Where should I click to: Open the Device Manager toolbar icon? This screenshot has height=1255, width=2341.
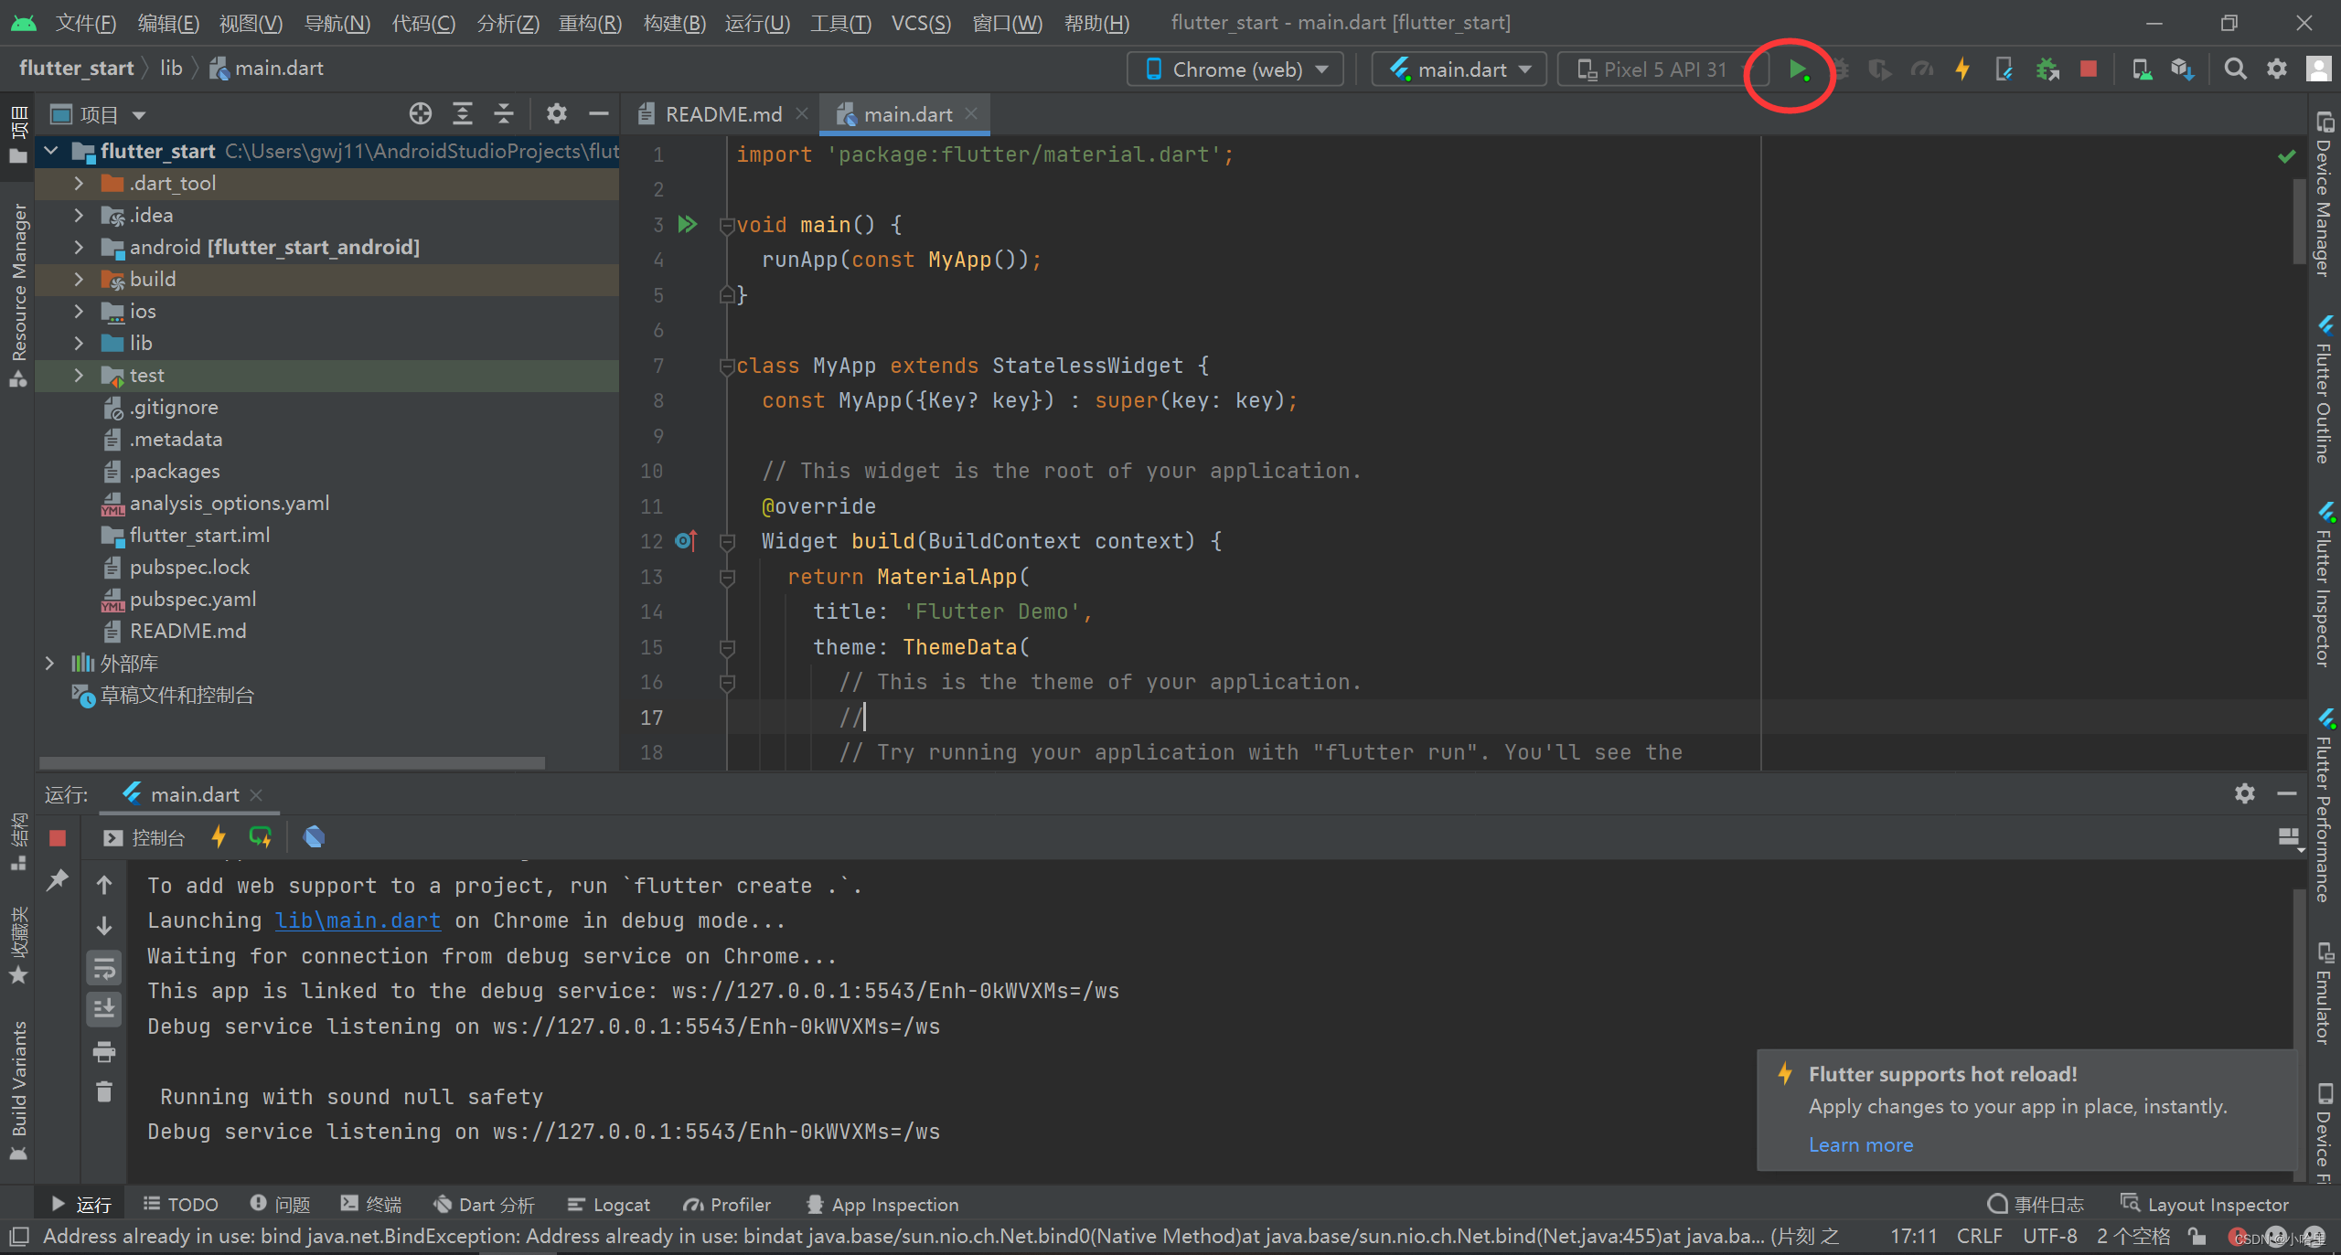pyautogui.click(x=2141, y=69)
